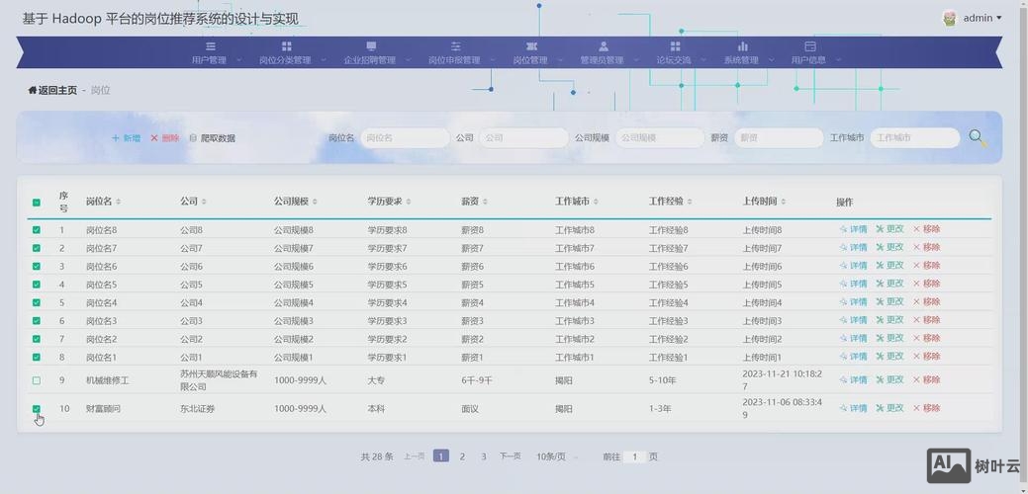The image size is (1028, 494).
Task: Click 移除 for 岗位名2 row
Action: [926, 338]
